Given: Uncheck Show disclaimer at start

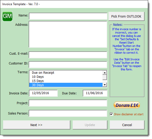Looking at the screenshot, I should (x=111, y=114).
